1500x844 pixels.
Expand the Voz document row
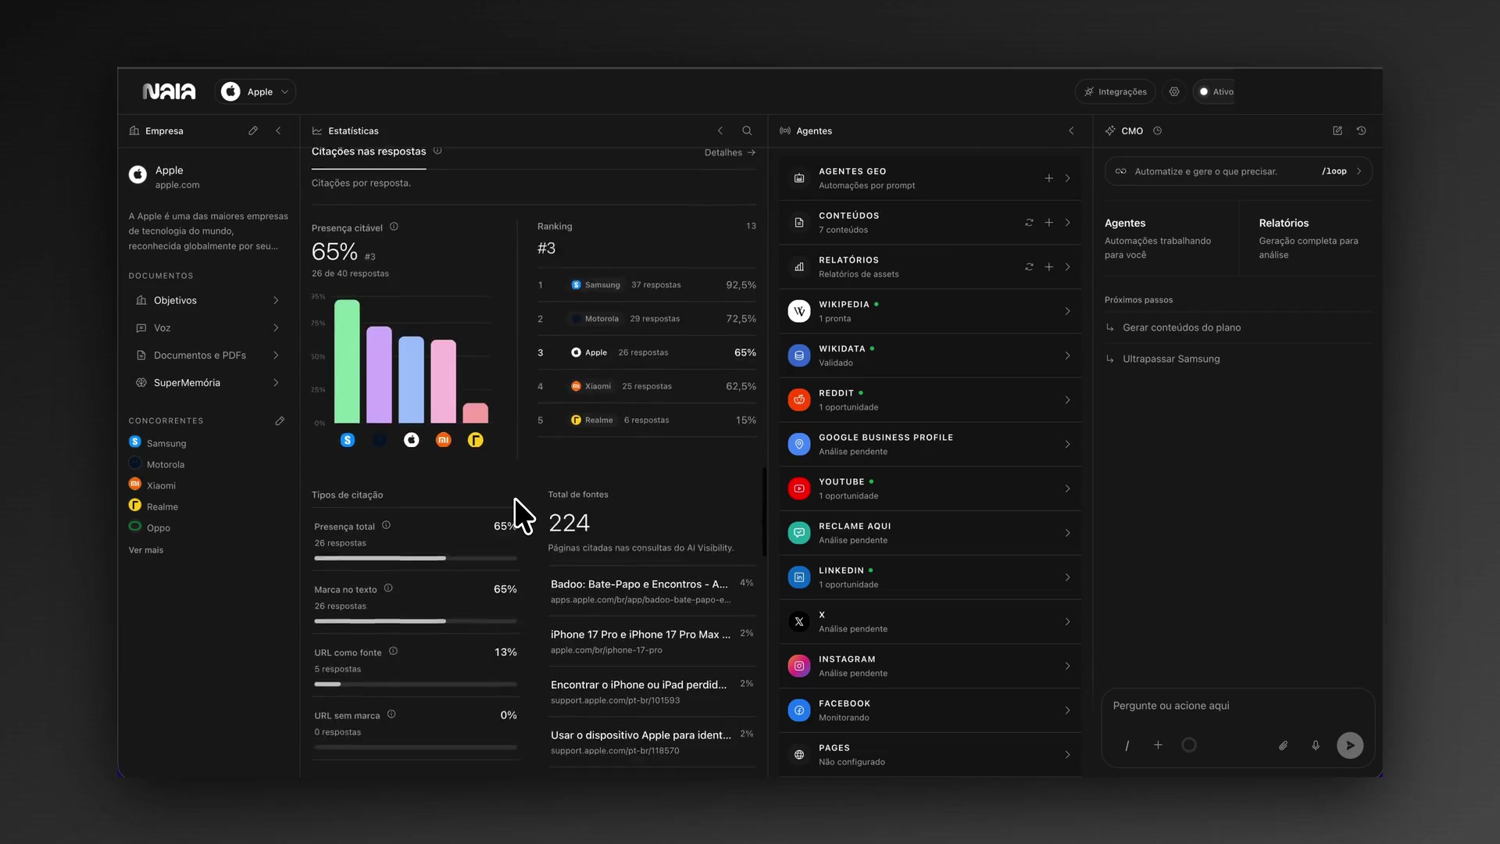[x=208, y=327]
